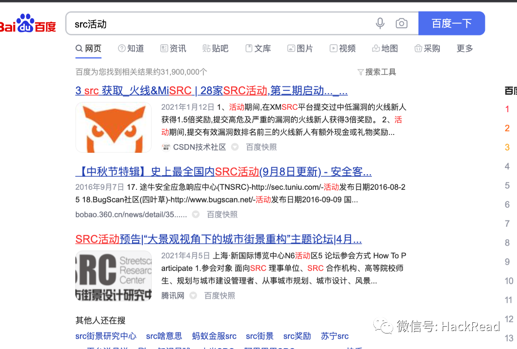Click the fox owl result thumbnail
Screen dimensions: 517x349
[x=114, y=127]
